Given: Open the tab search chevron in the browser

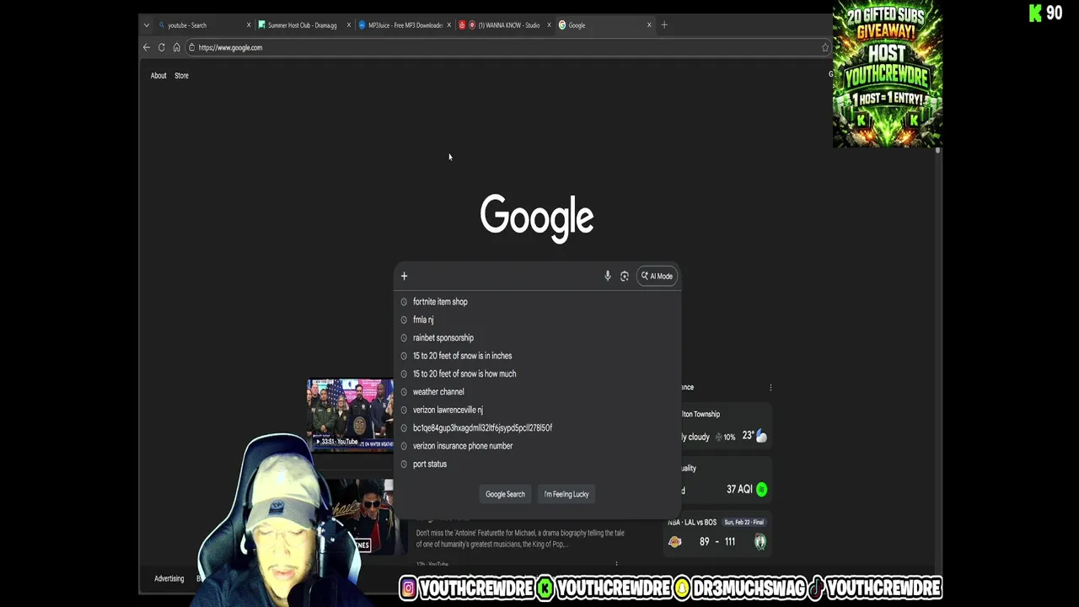Looking at the screenshot, I should point(147,25).
